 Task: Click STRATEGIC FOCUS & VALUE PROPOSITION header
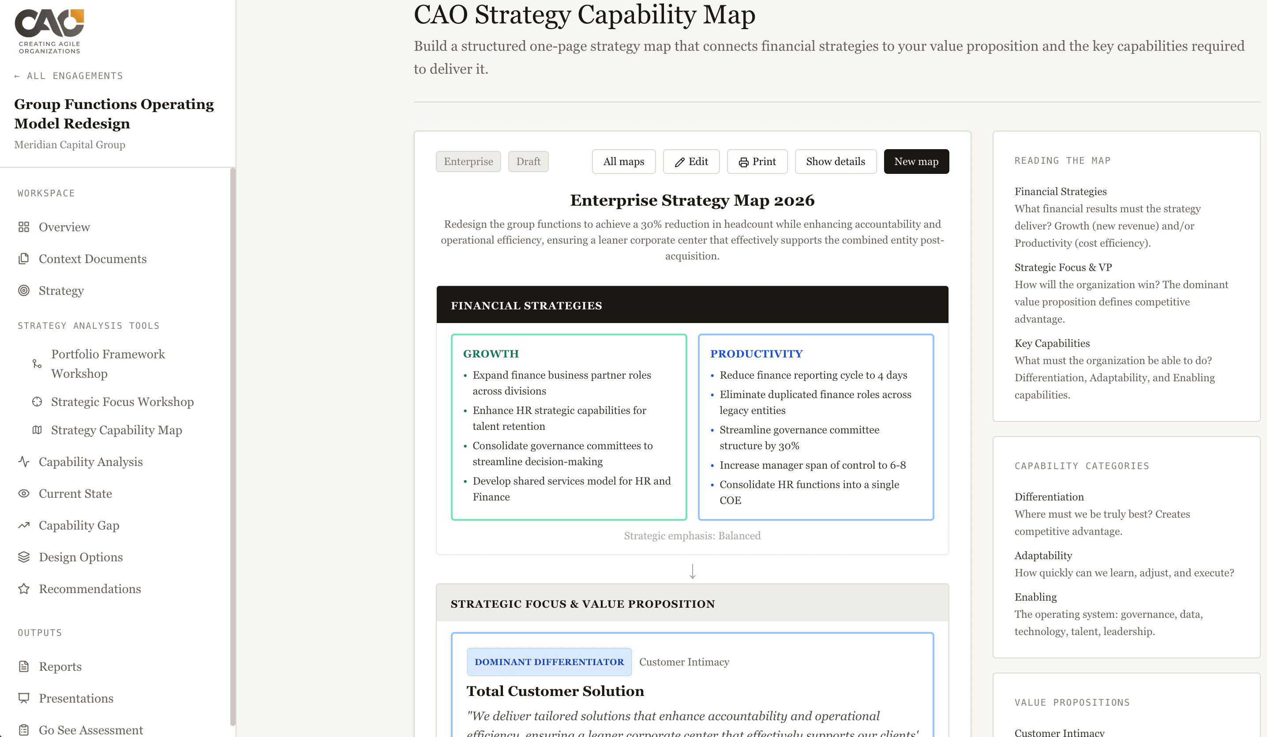tap(692, 603)
